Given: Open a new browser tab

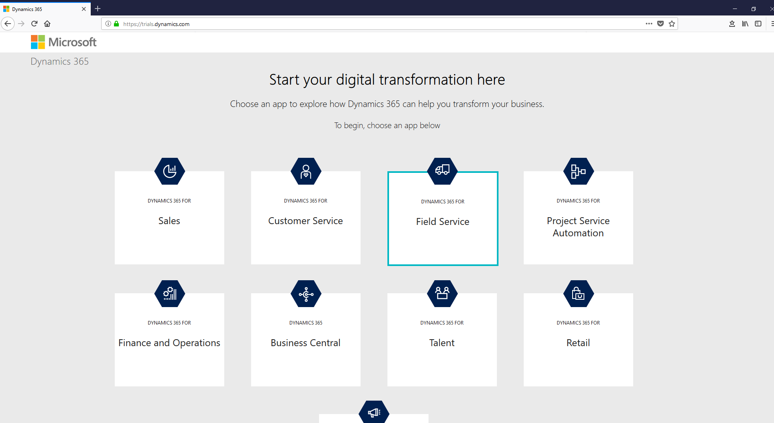Looking at the screenshot, I should [98, 9].
